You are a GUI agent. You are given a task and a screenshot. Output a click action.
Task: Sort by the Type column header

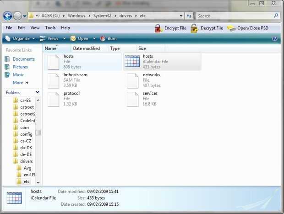click(122, 49)
